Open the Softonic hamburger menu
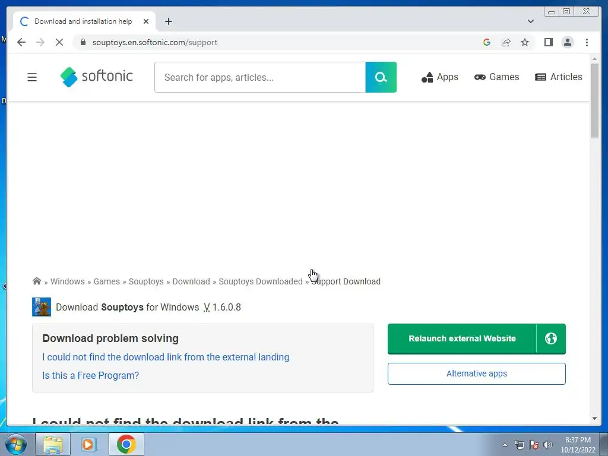Screen dimensions: 608x456 tap(32, 77)
